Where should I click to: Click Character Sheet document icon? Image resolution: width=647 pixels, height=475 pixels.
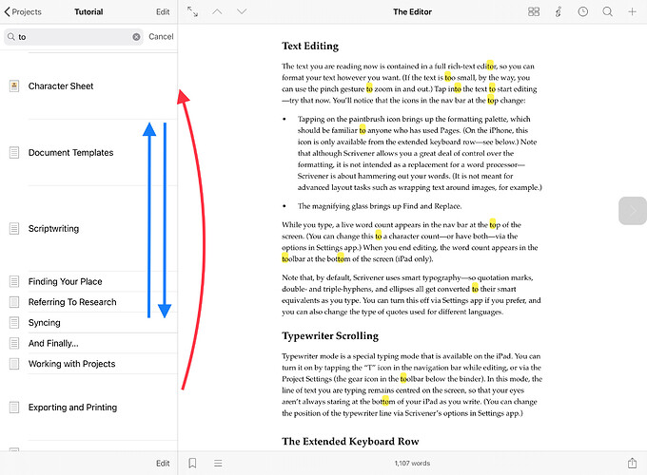[14, 86]
